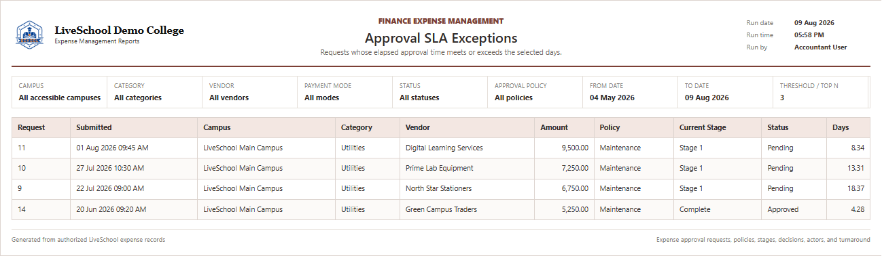Click Pending status in request 11 row

pyautogui.click(x=780, y=148)
